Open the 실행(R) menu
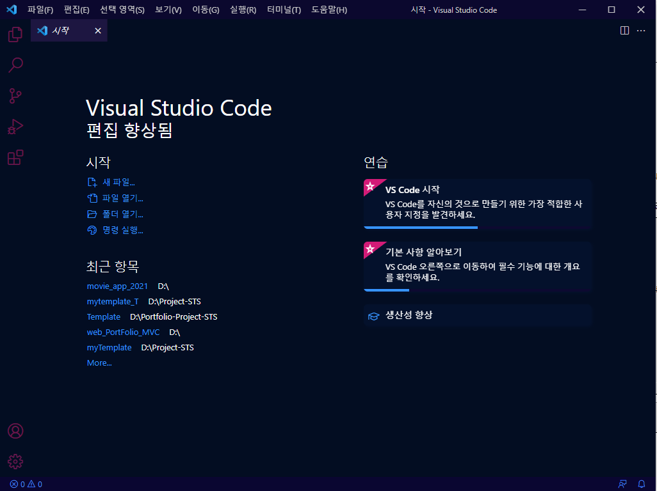Screen dimensions: 657x491 243,10
